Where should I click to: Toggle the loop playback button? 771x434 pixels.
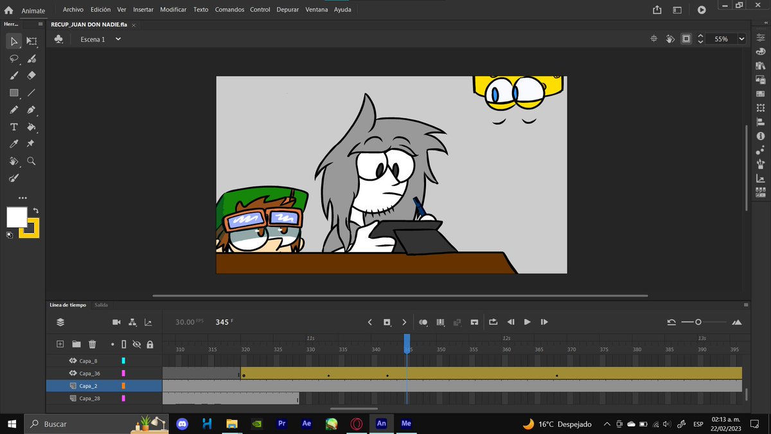493,322
